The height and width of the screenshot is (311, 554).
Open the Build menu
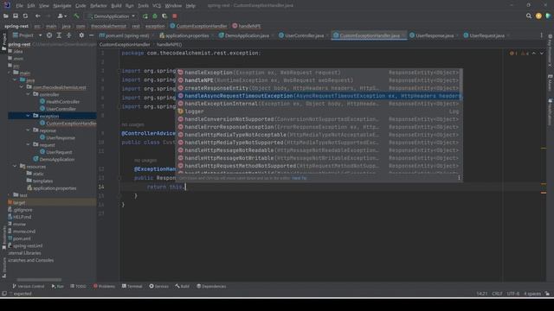(x=116, y=6)
